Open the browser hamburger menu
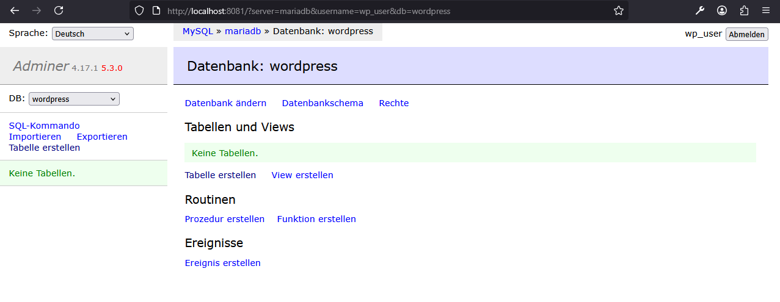 coord(766,10)
